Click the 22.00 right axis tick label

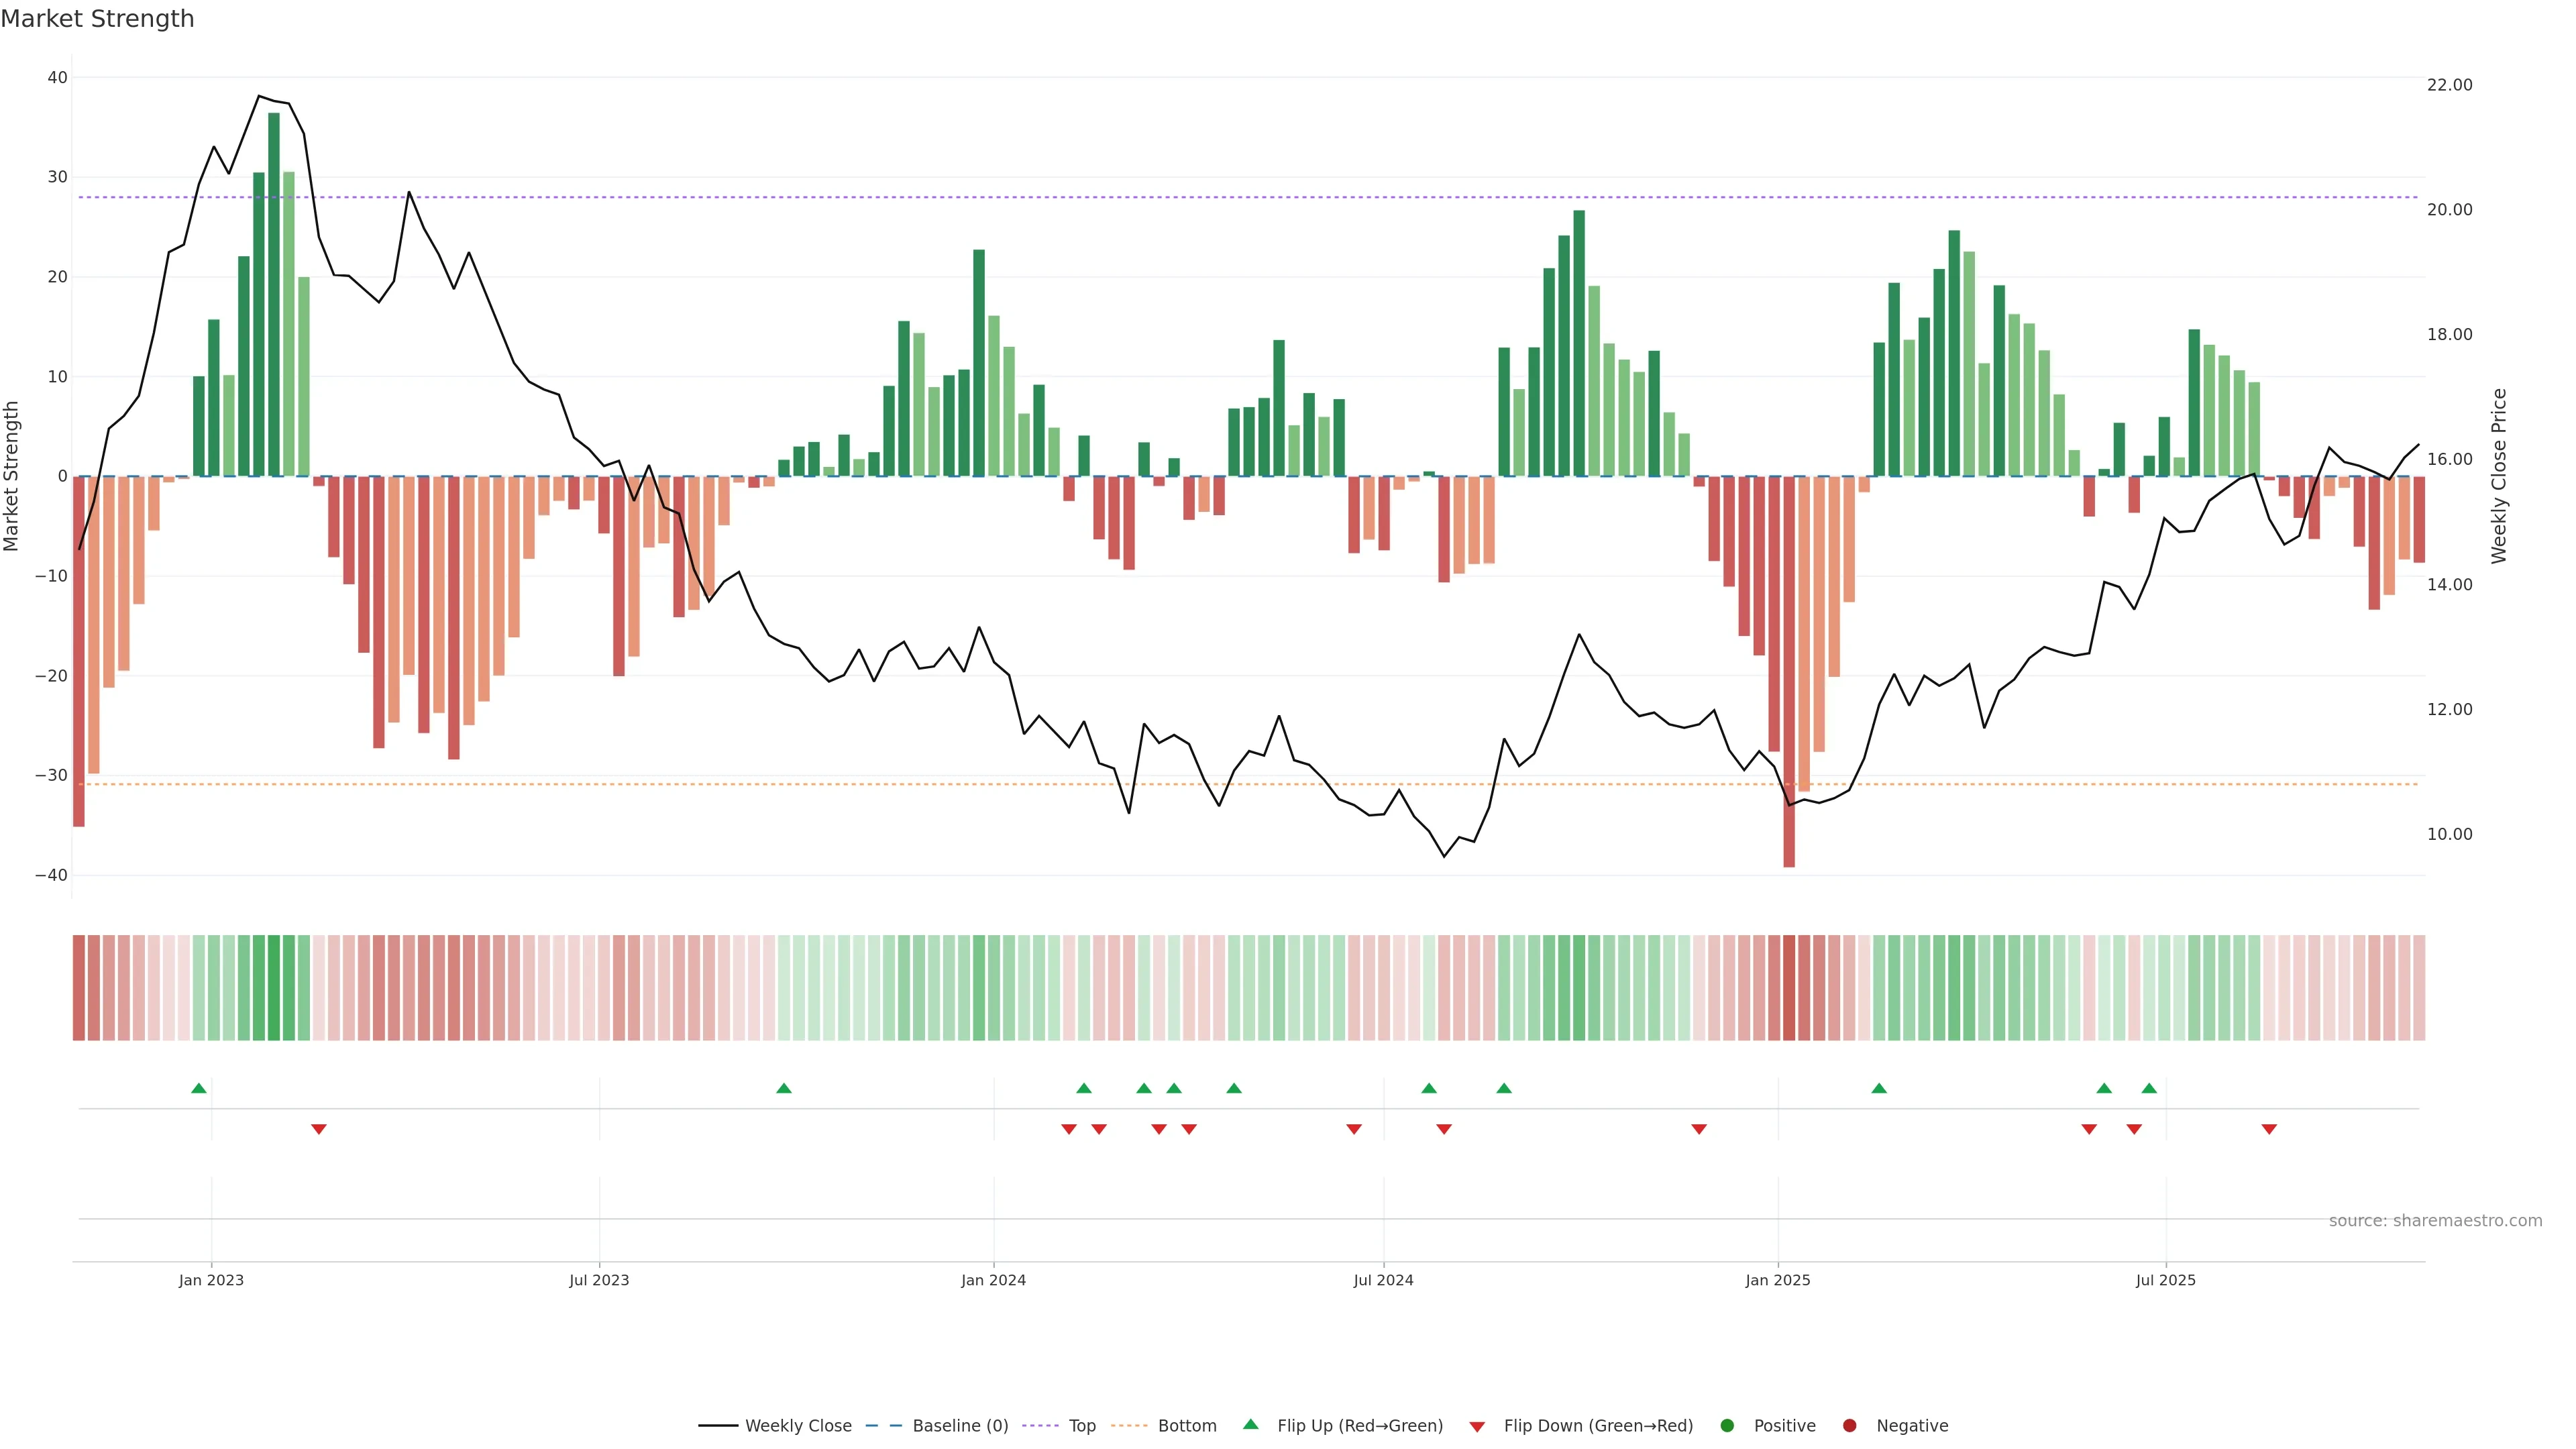[2449, 85]
